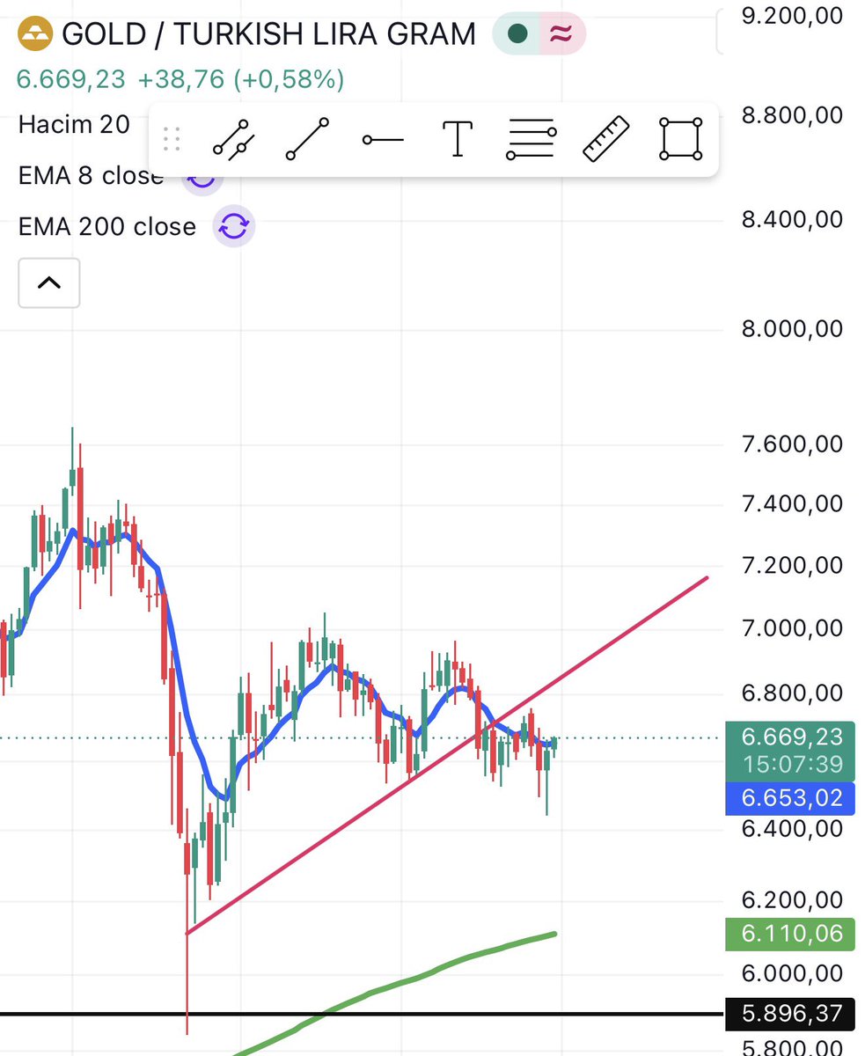Select the EMA 200 close indicator label

tap(106, 227)
